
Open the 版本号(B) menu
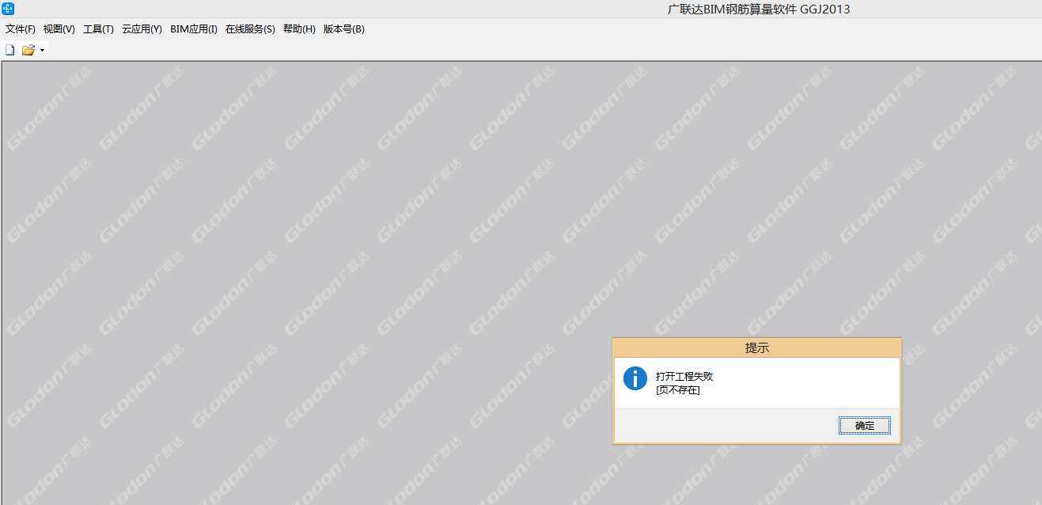pos(344,29)
